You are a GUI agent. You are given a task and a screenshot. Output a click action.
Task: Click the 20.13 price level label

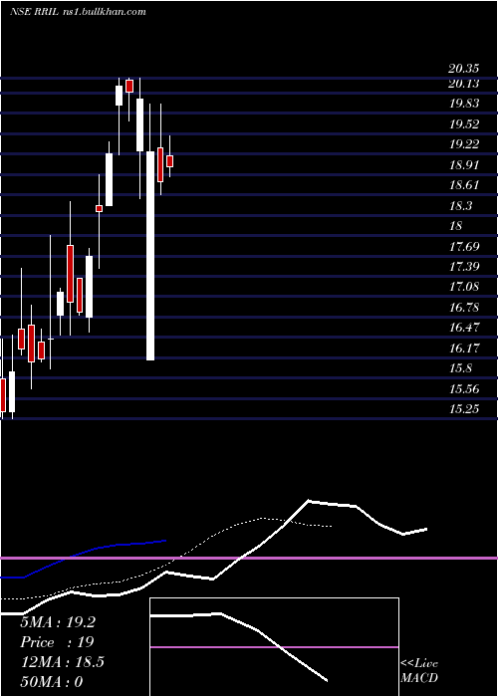(464, 84)
